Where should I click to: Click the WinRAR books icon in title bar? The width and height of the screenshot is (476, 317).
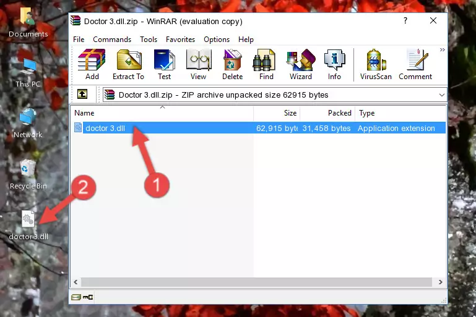pos(76,21)
